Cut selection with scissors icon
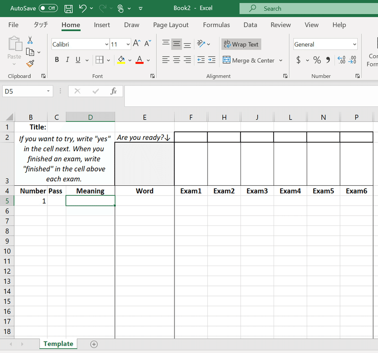This screenshot has width=378, height=353. tap(30, 40)
